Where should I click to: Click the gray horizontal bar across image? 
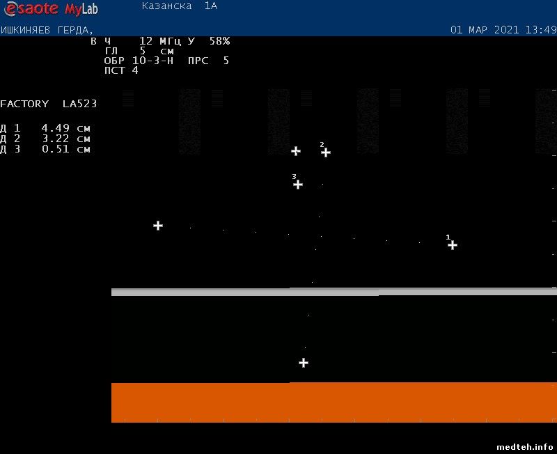[x=334, y=292]
